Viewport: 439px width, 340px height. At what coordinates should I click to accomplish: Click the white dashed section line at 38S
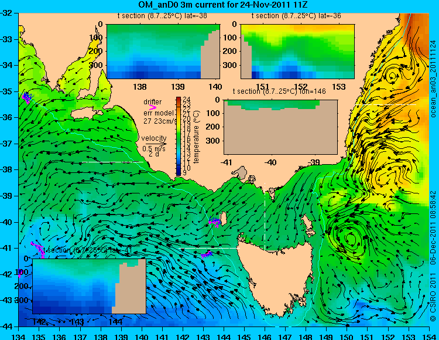pos(112,162)
